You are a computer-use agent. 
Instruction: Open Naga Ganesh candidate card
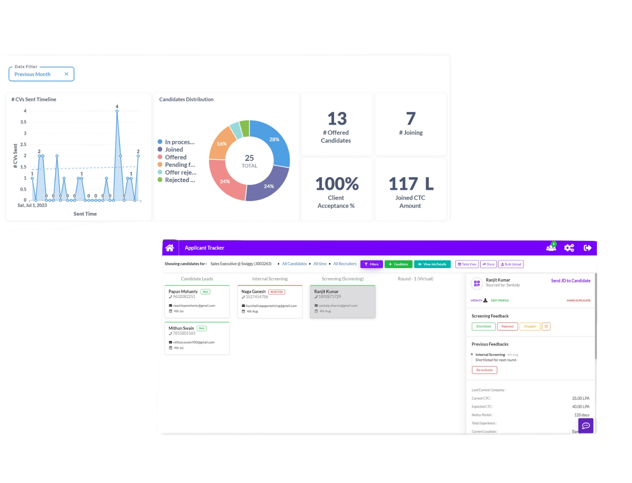(270, 301)
